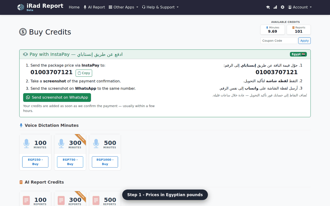Buy 500 minutes for EGP1000

(x=105, y=162)
